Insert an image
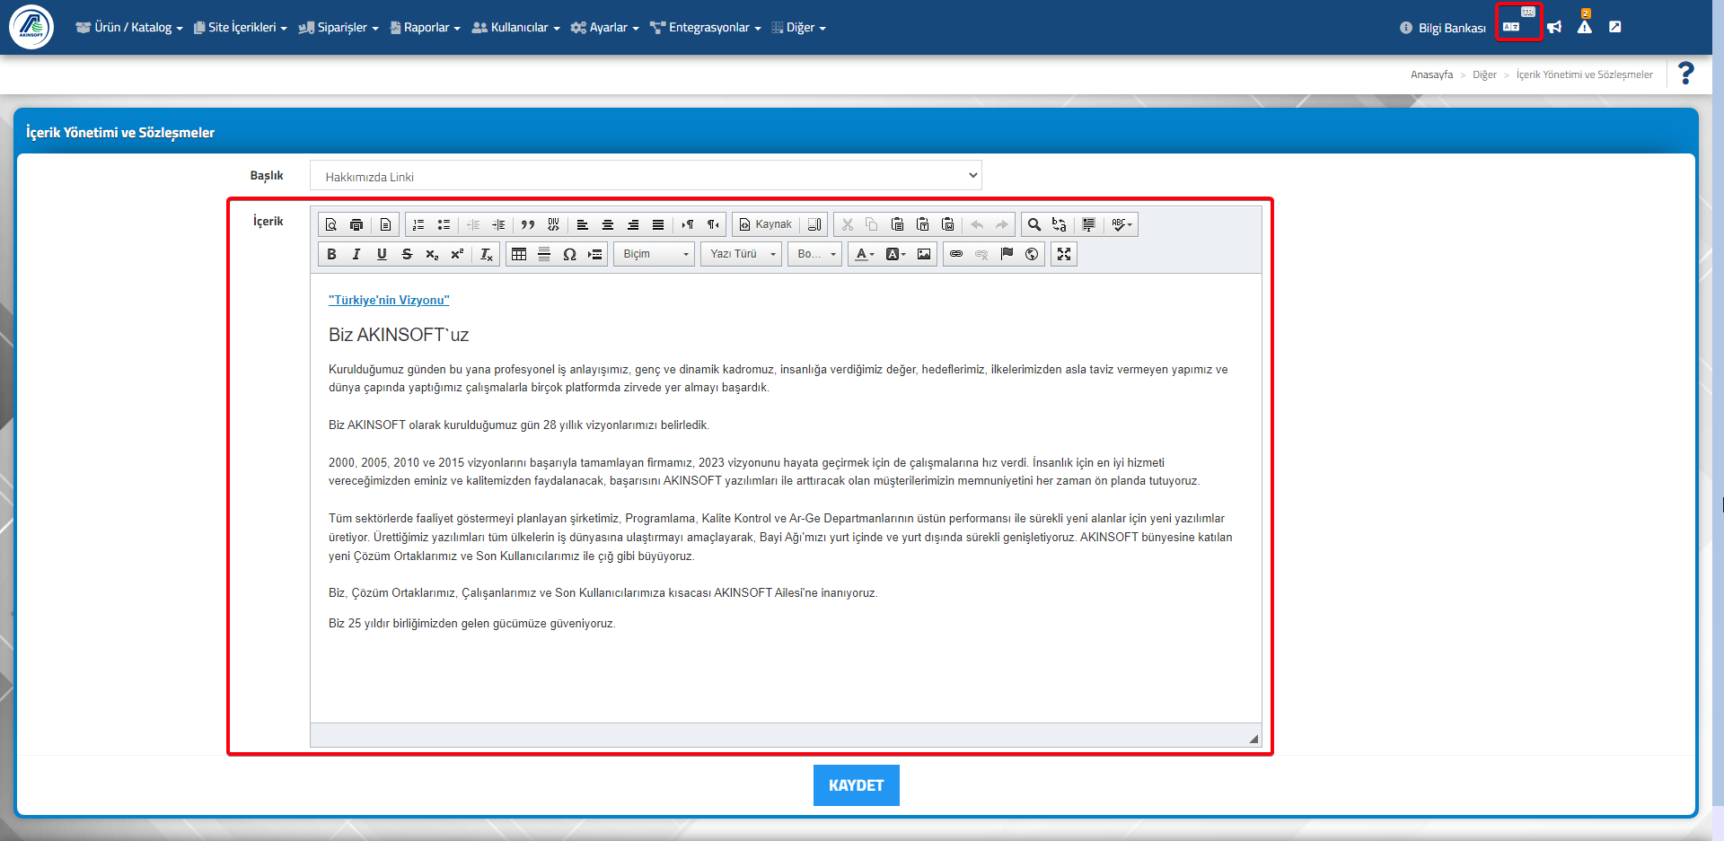Image resolution: width=1724 pixels, height=841 pixels. 924,254
